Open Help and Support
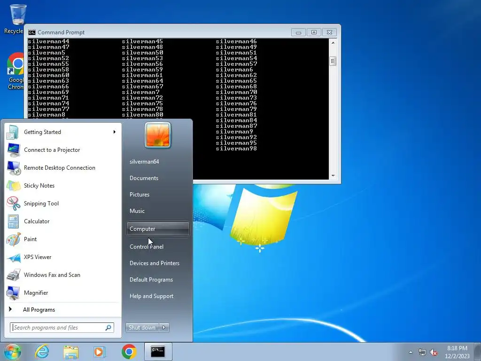This screenshot has width=481, height=361. click(x=151, y=296)
